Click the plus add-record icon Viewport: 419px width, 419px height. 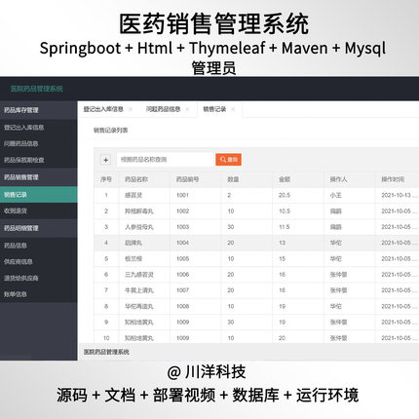pyautogui.click(x=105, y=160)
